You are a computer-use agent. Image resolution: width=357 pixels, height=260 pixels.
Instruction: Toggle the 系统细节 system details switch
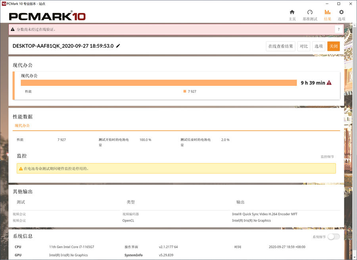(333, 236)
